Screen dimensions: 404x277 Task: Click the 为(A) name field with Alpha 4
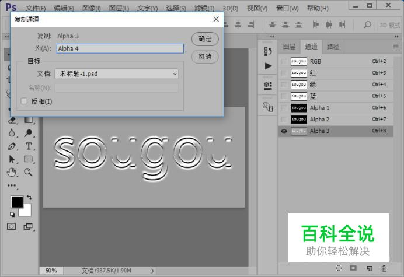(120, 48)
